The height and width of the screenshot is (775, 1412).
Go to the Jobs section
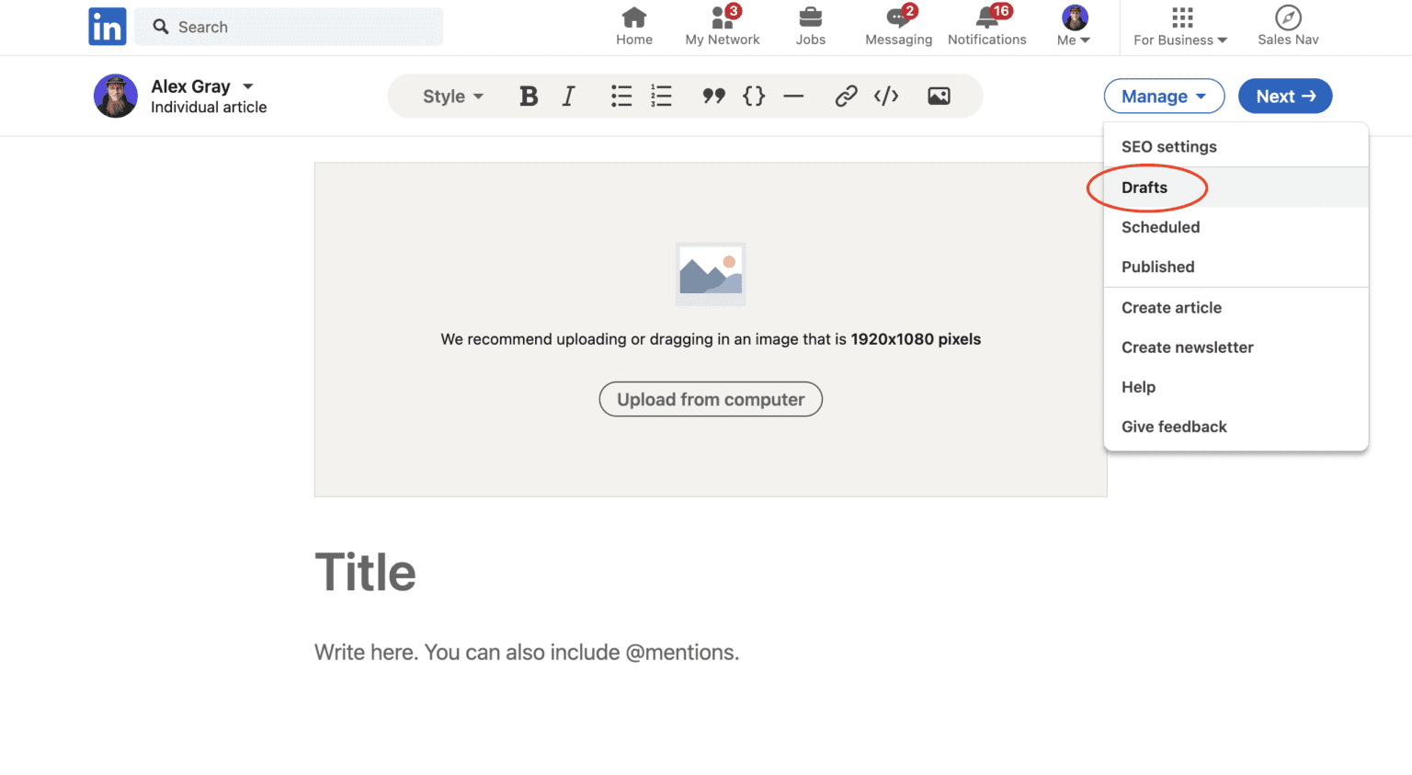coord(811,27)
